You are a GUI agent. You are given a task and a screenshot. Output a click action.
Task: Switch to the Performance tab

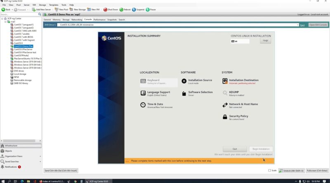(99, 19)
